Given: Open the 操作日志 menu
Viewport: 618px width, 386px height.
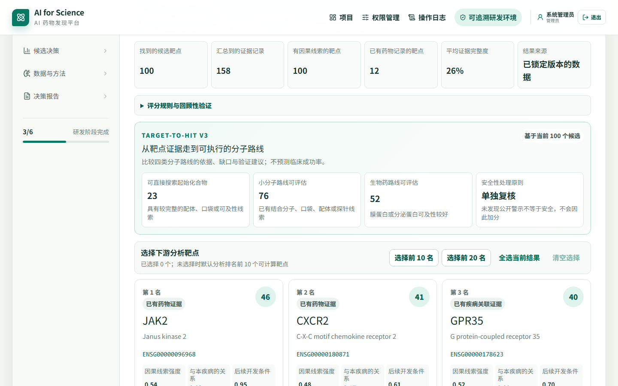Looking at the screenshot, I should coord(427,18).
